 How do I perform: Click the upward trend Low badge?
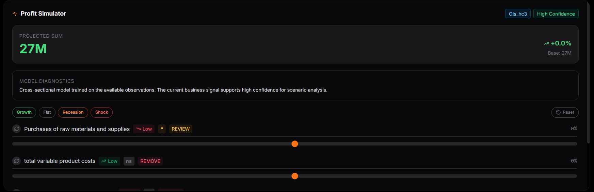[109, 161]
